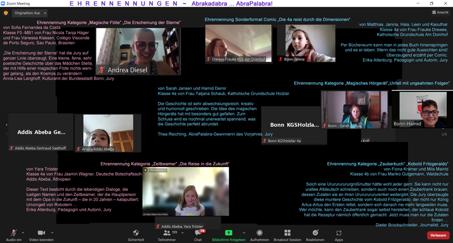
Task: Click title text 'EHRENNENNUNGEN'
Action: click(123, 4)
